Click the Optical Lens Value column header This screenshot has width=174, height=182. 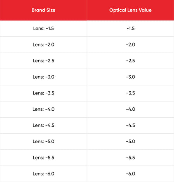pos(130,10)
